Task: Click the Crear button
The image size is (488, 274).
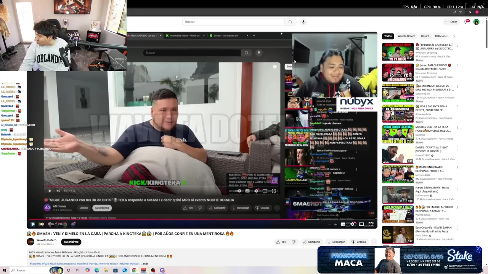Action: pyautogui.click(x=451, y=22)
